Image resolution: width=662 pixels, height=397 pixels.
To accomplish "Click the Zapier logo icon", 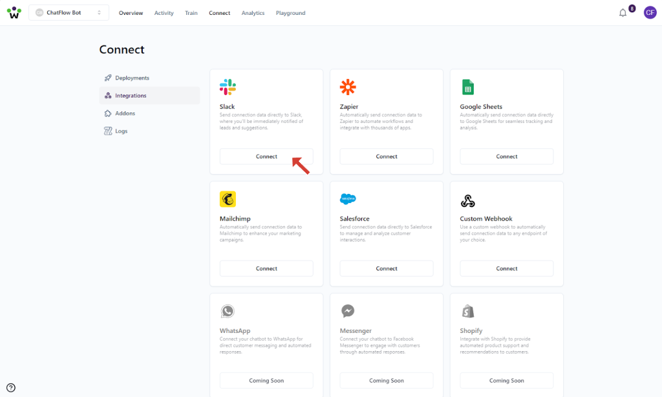I will (348, 87).
